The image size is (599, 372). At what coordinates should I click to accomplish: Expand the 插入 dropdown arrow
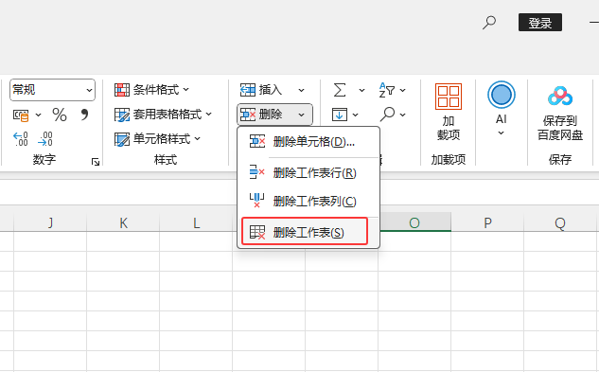coord(302,90)
